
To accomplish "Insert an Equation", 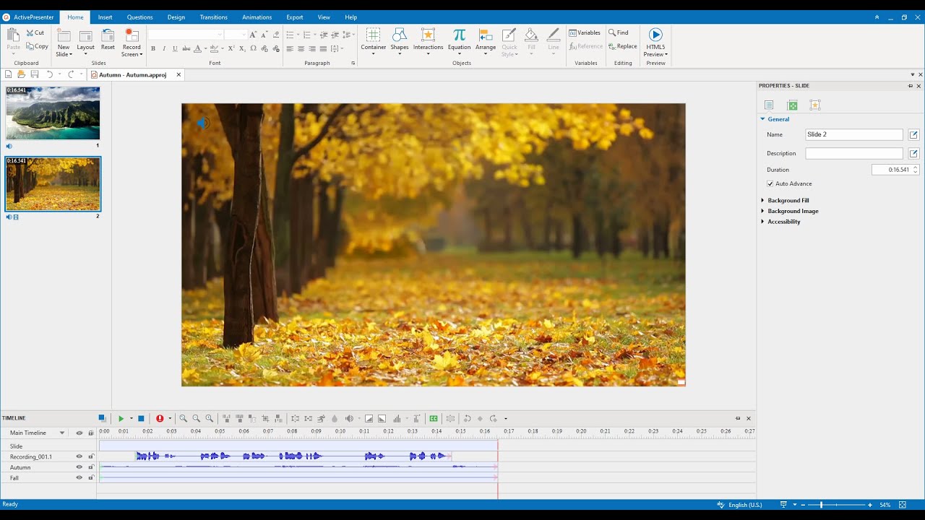I will tap(459, 42).
